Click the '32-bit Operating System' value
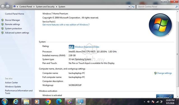Screen dimensions: 179x105 (80, 59)
